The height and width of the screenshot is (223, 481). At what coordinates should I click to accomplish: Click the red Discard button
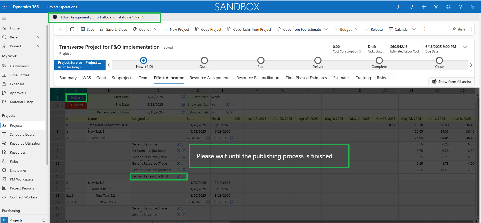77,105
